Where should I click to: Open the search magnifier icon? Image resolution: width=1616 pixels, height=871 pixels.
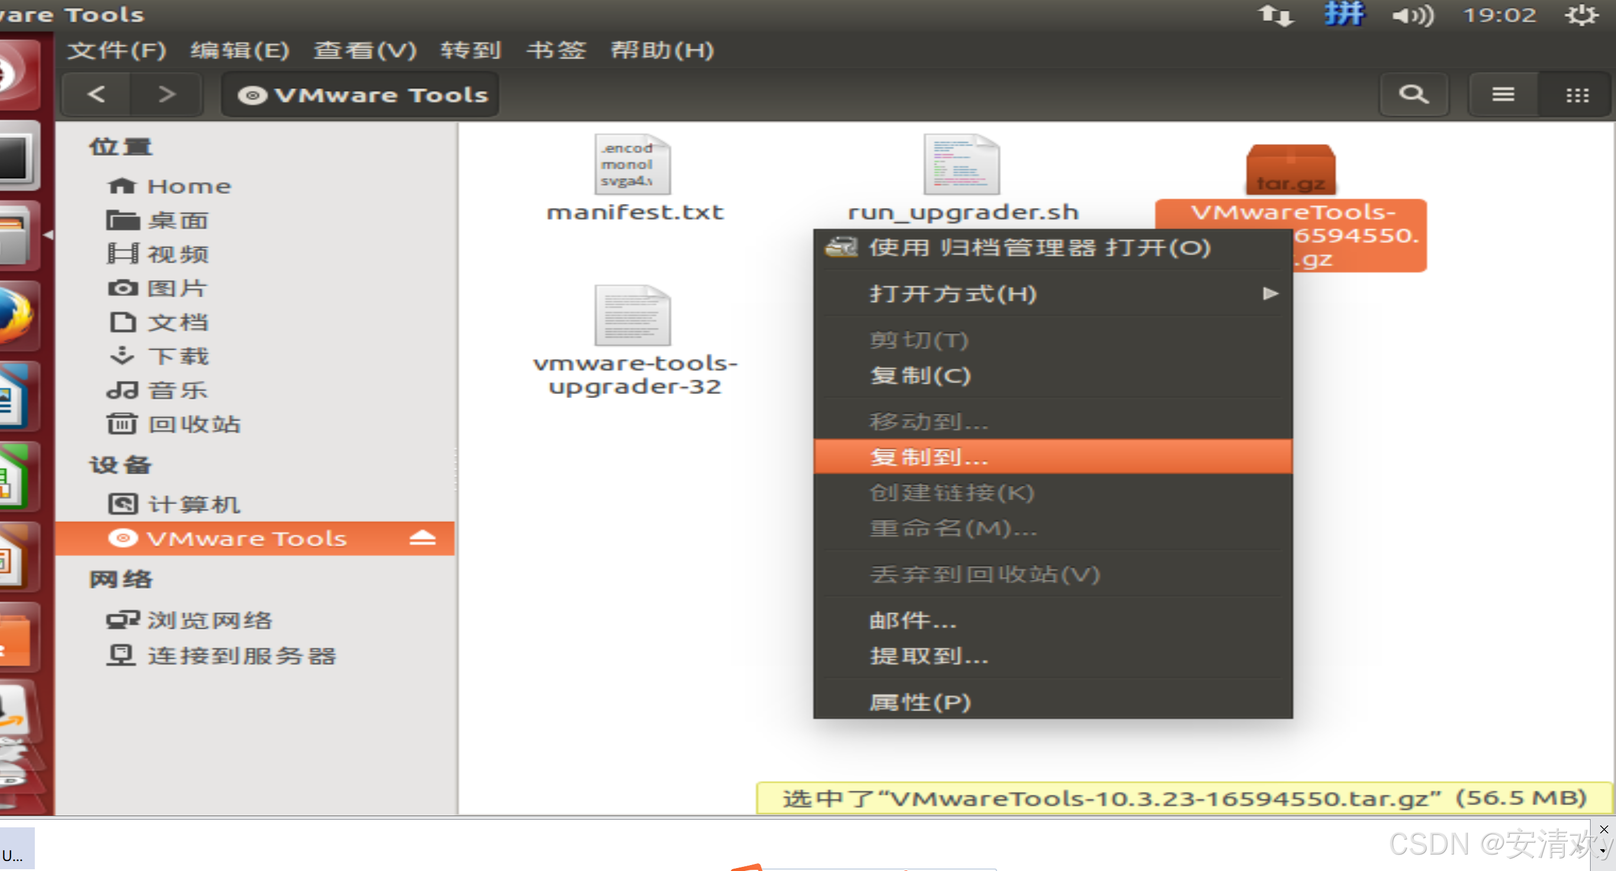pos(1413,94)
